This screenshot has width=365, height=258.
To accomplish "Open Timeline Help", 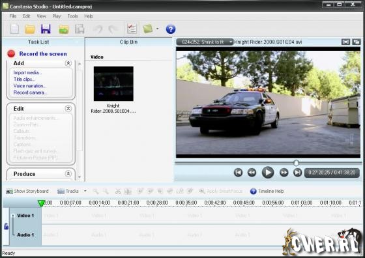I will [x=267, y=191].
